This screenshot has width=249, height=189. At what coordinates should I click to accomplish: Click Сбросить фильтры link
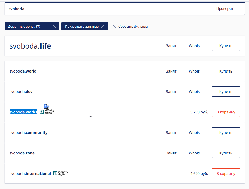click(133, 26)
